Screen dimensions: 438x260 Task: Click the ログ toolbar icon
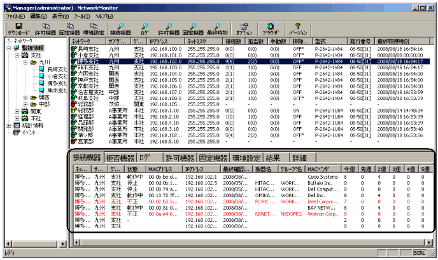click(x=145, y=27)
